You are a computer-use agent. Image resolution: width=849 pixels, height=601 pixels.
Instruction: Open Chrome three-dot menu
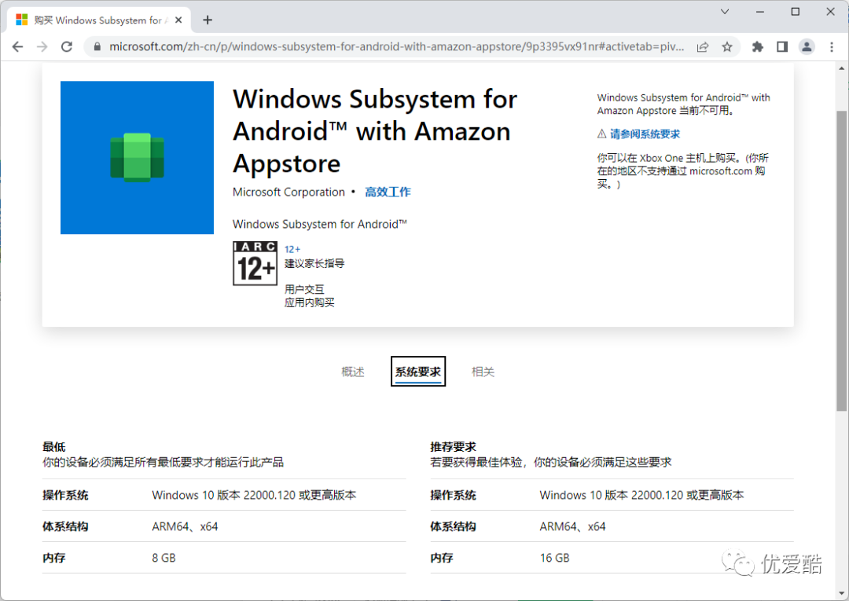tap(832, 47)
